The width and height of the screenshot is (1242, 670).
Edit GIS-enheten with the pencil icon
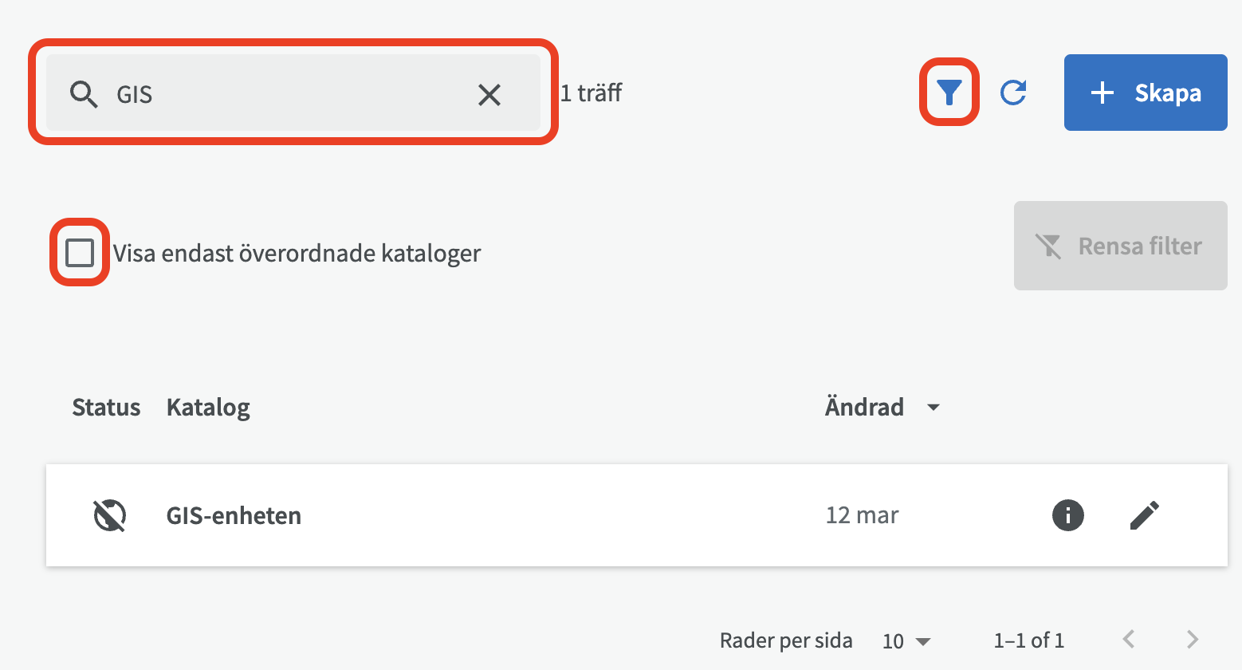pyautogui.click(x=1144, y=515)
